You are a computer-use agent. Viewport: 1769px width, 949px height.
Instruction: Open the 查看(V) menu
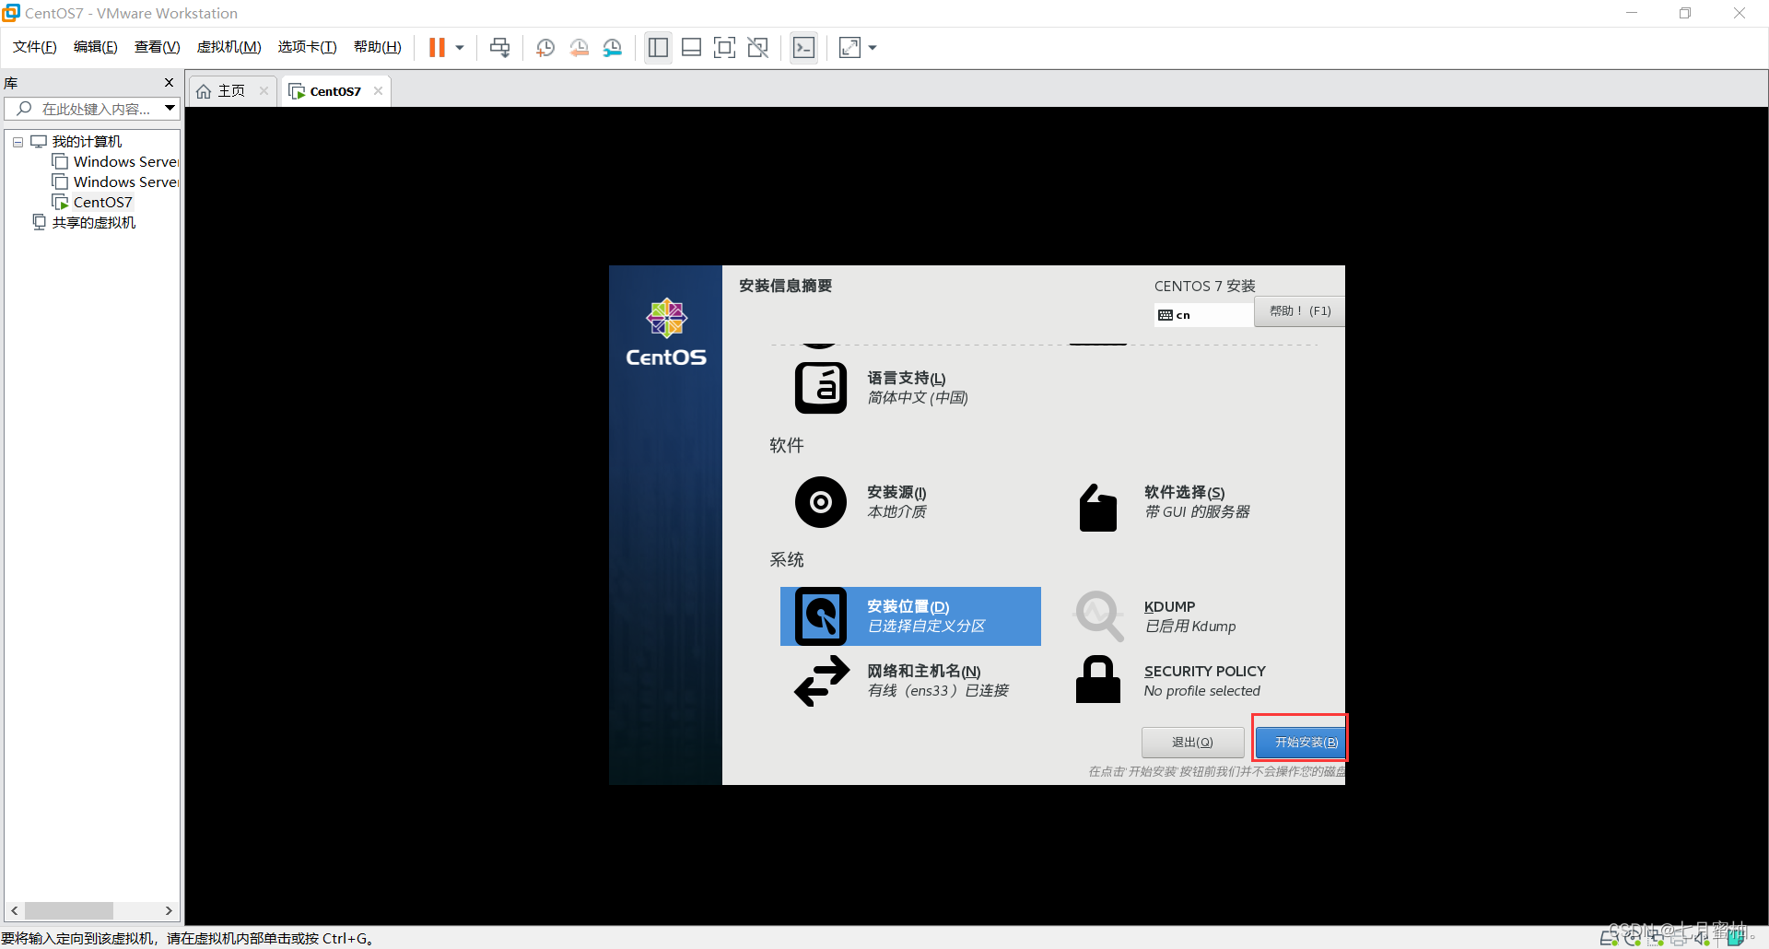[158, 47]
